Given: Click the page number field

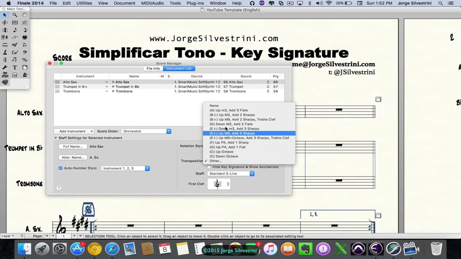Looking at the screenshot, I should (63, 236).
